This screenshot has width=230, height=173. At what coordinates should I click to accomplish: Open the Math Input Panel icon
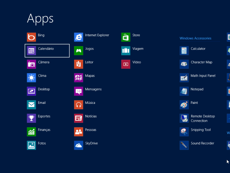point(184,77)
